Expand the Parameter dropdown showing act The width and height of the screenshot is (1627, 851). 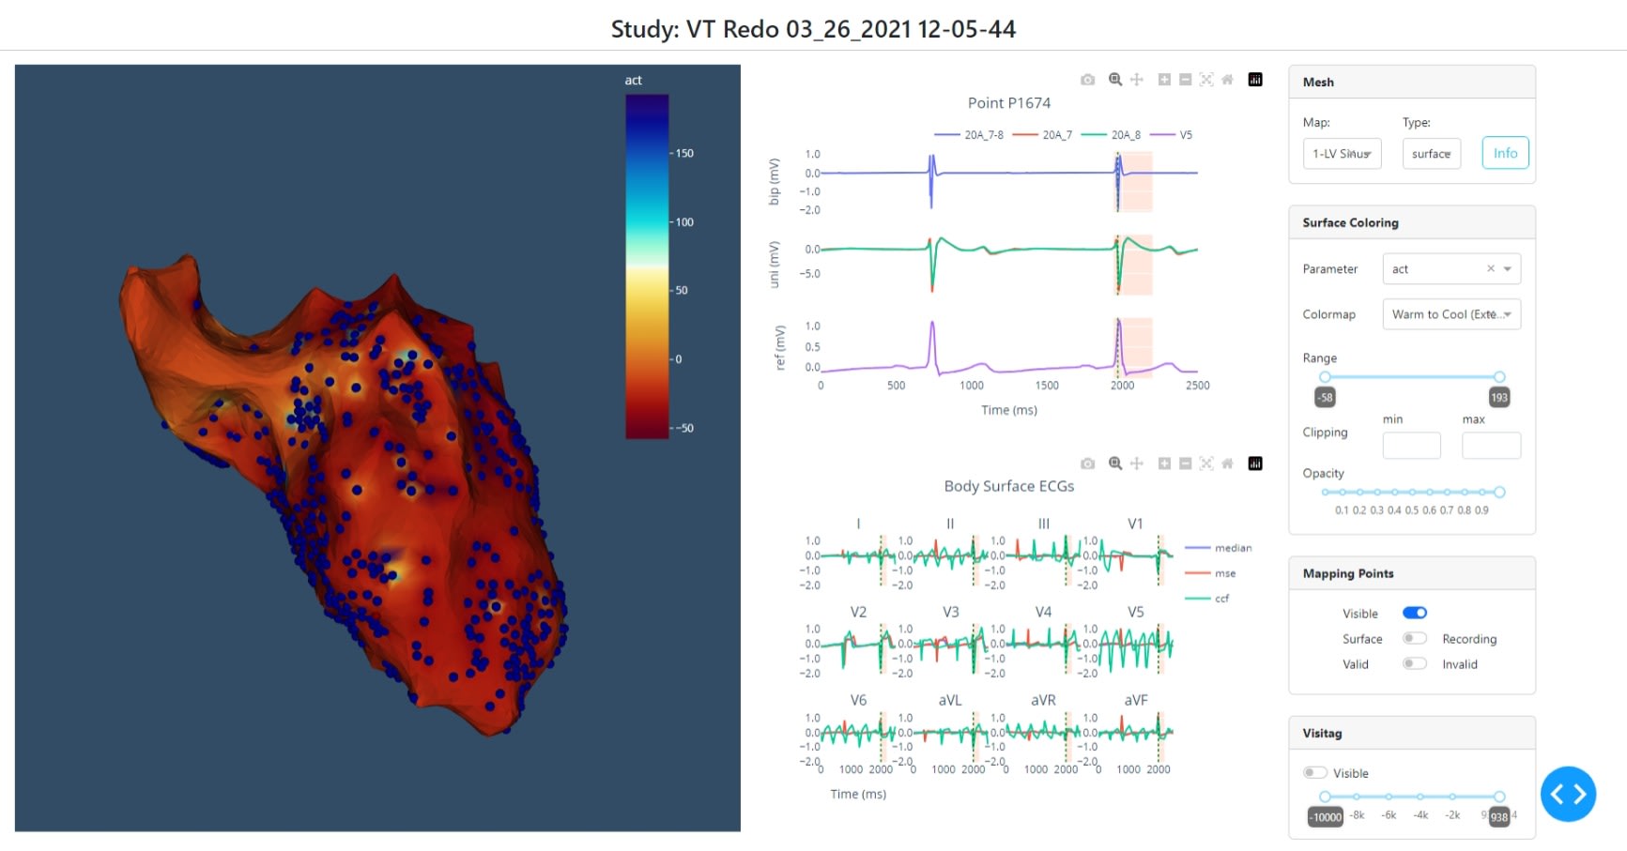[1509, 268]
